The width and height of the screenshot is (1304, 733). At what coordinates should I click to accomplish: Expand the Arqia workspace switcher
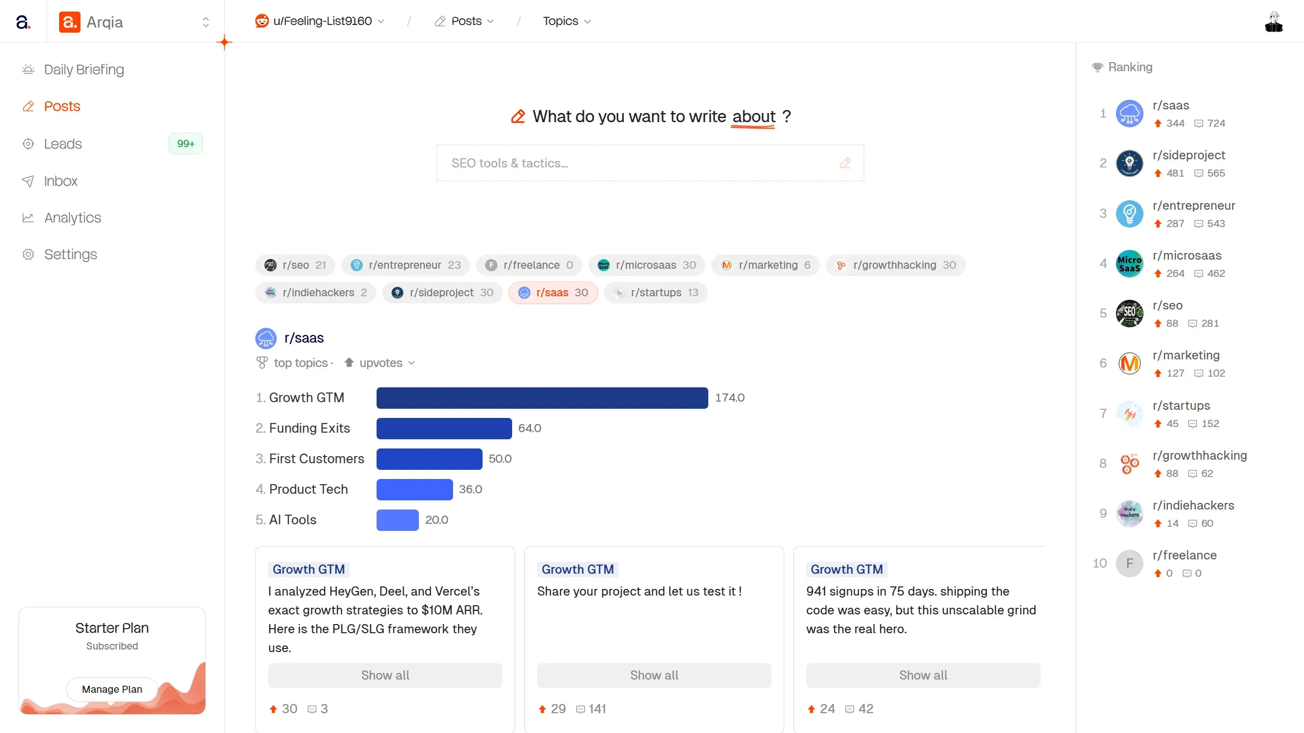click(205, 22)
